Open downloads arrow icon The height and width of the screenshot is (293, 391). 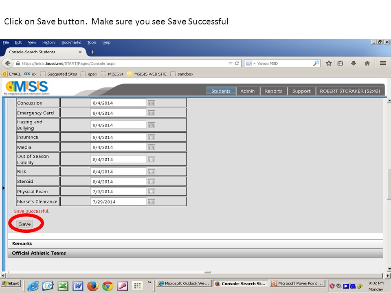point(354,63)
